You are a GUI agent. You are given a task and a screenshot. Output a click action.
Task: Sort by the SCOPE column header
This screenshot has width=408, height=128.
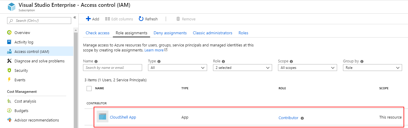(x=384, y=88)
